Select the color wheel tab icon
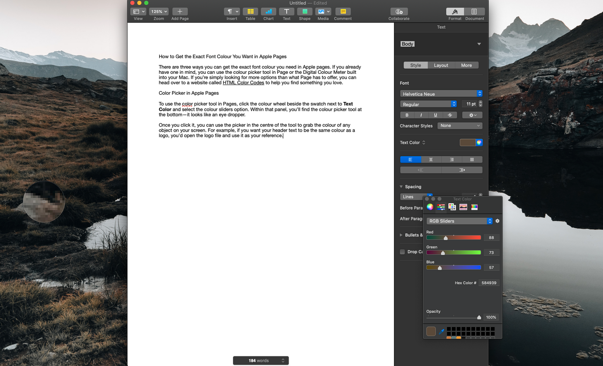Image resolution: width=603 pixels, height=366 pixels. (430, 207)
